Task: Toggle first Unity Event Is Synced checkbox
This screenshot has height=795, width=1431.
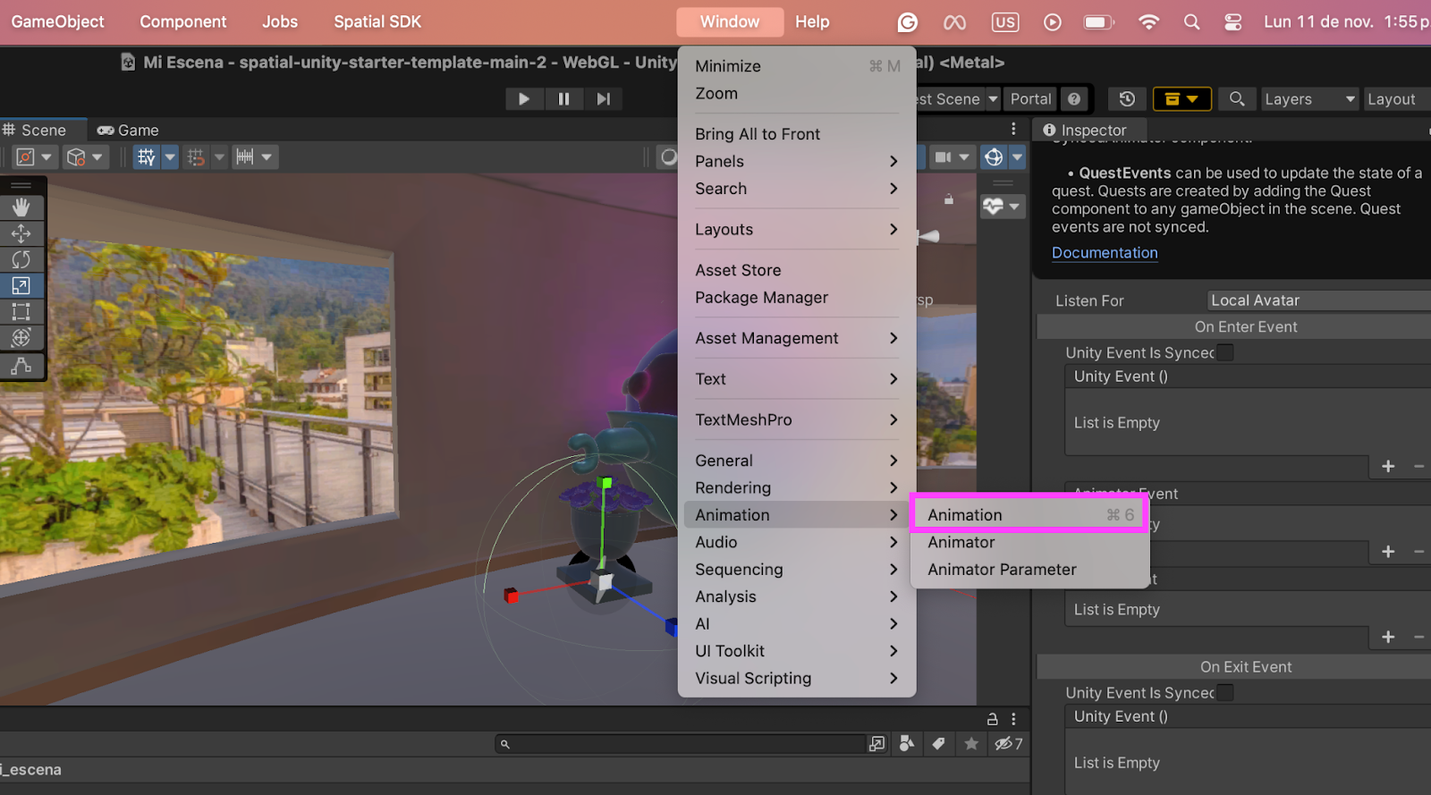Action: [1224, 352]
